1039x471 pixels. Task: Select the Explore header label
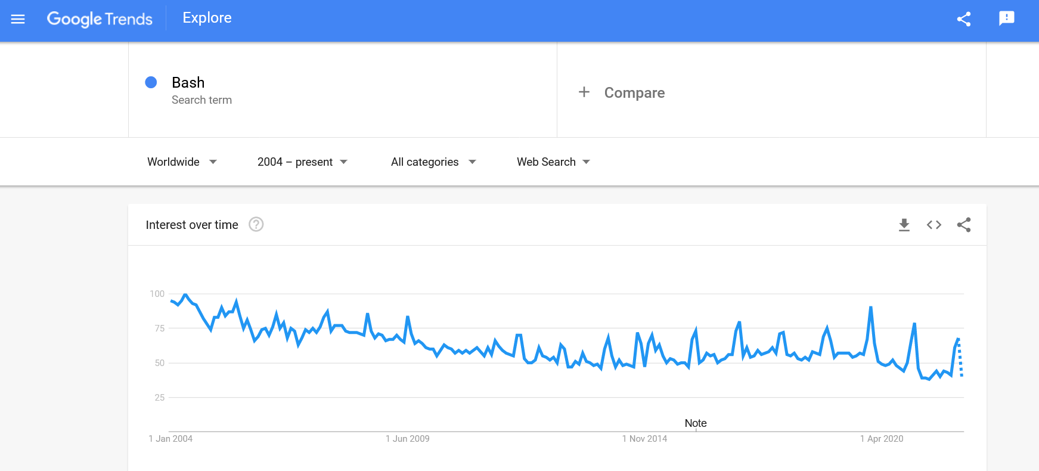click(x=207, y=18)
